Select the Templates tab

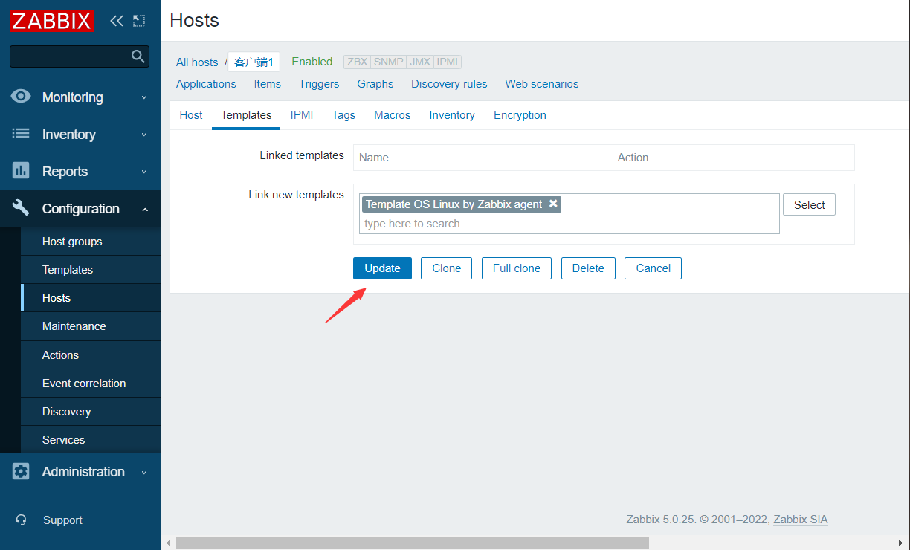(246, 115)
